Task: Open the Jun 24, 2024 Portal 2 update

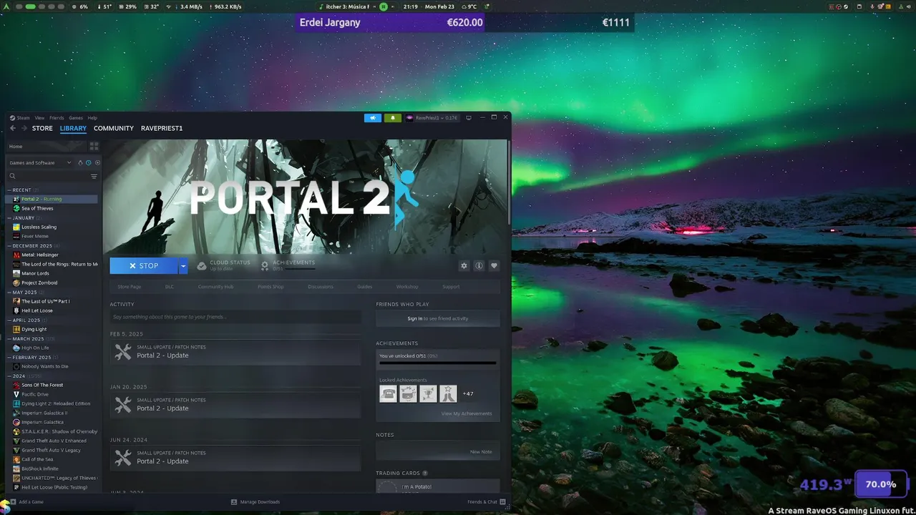Action: (235, 458)
